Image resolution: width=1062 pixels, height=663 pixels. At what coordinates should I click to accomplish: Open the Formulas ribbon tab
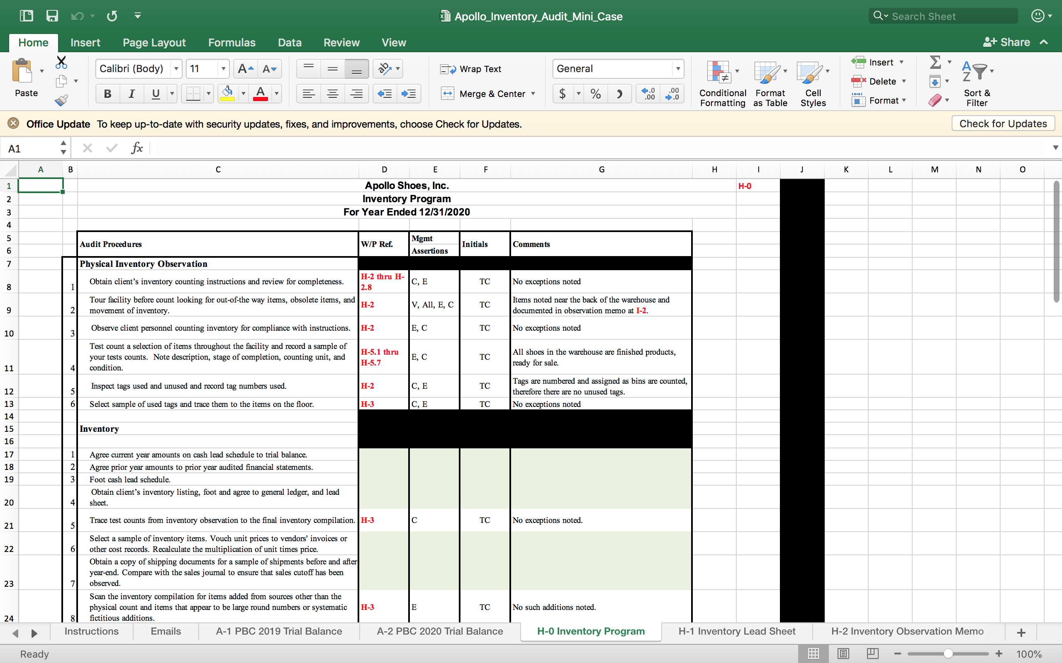231,43
